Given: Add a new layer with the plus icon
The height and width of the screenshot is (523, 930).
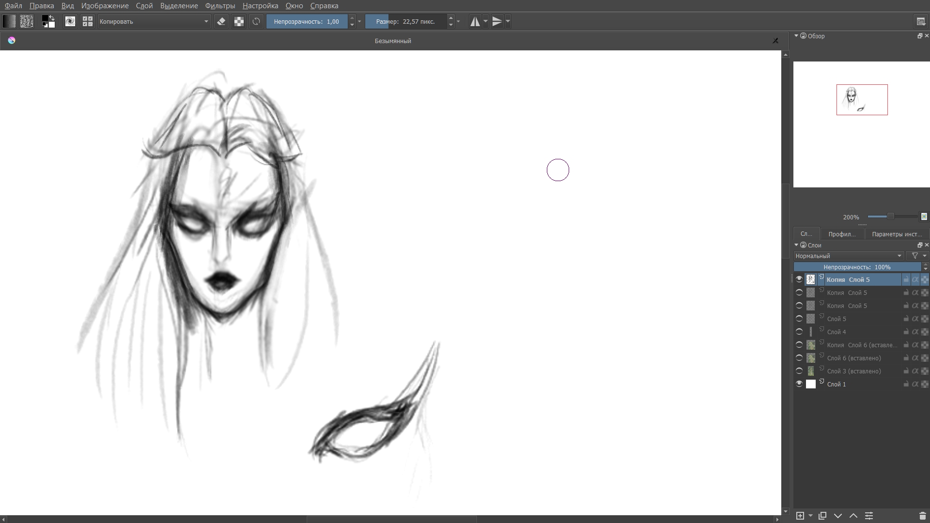Looking at the screenshot, I should click(800, 516).
